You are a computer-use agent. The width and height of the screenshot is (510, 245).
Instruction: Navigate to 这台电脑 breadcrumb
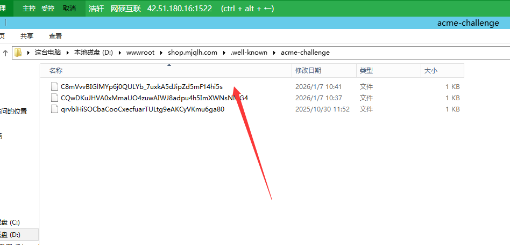[48, 53]
